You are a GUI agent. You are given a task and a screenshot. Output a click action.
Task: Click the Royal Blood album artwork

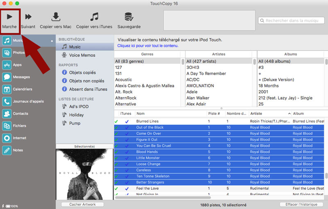84,174
